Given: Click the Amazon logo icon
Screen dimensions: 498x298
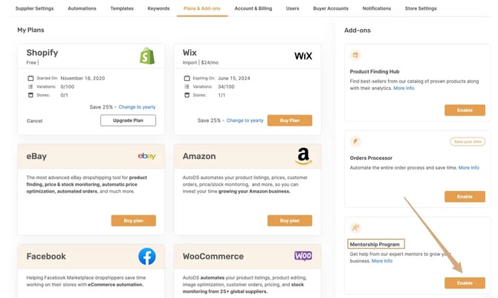Looking at the screenshot, I should coord(303,156).
